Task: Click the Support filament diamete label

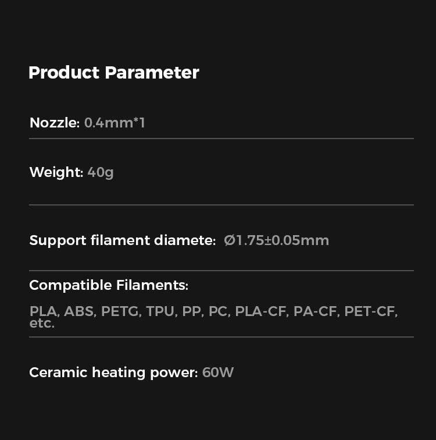Action: 122,240
